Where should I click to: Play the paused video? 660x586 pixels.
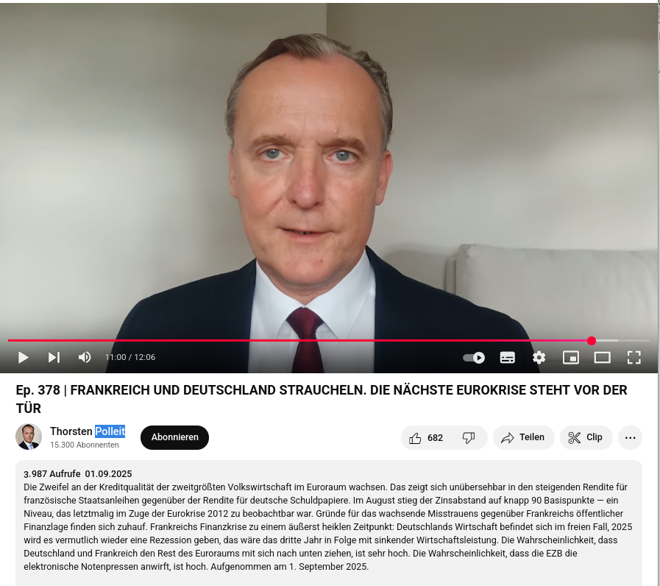(23, 358)
